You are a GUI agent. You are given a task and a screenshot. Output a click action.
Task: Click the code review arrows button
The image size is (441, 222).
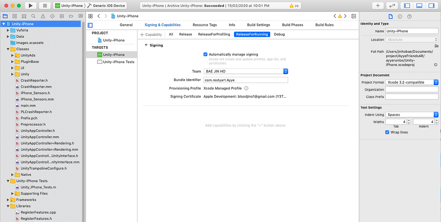392,6
